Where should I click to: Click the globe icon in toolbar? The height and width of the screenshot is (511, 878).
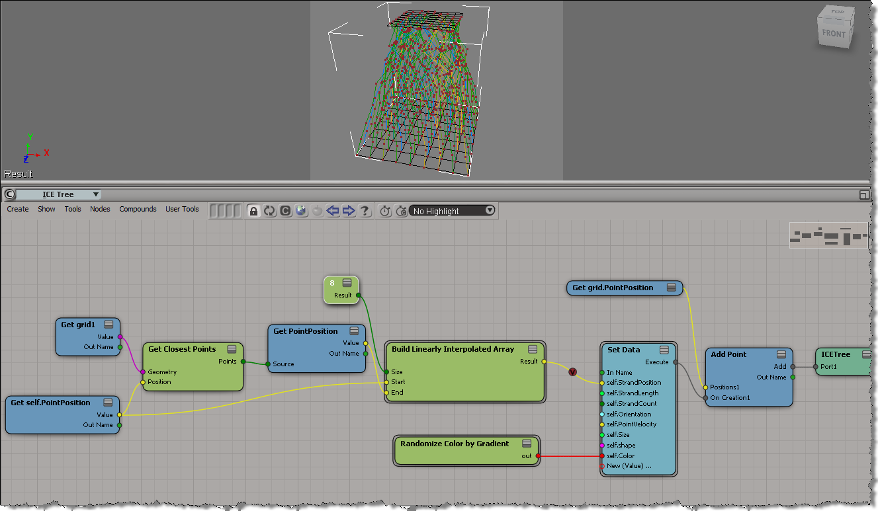[x=301, y=211]
